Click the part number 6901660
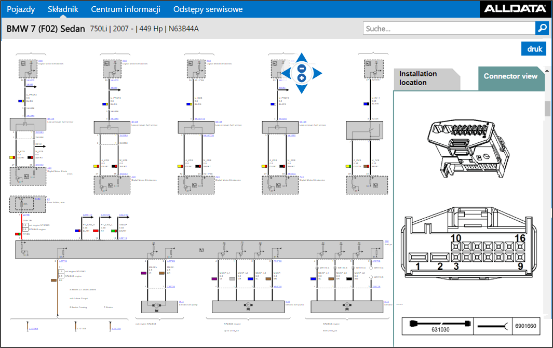 point(525,326)
